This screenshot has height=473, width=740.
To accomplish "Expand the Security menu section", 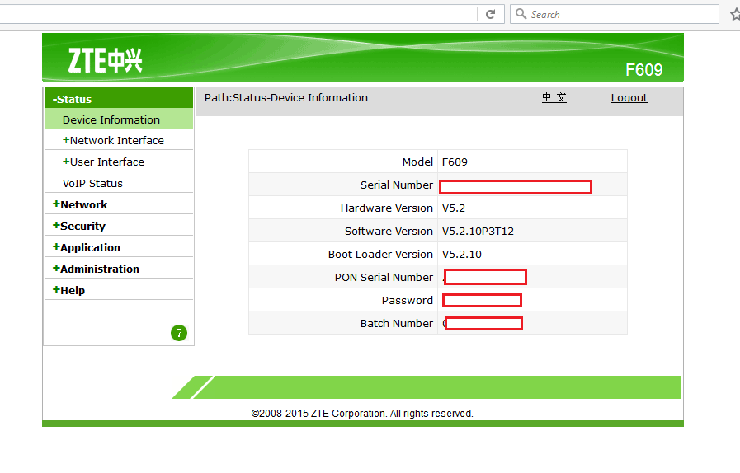I will coord(79,226).
